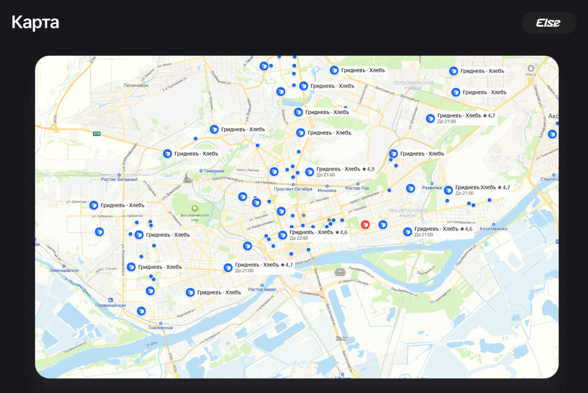
Task: Select the Ленинаван locality label
Action: coord(136,85)
